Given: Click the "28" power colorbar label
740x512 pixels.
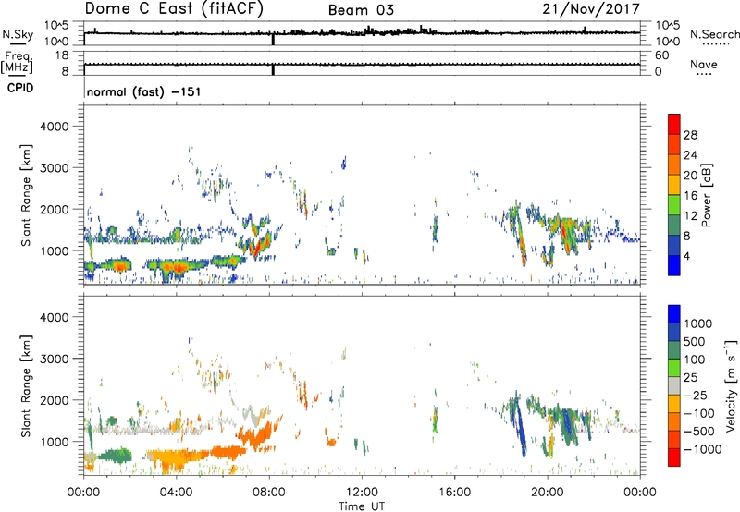Looking at the screenshot, I should click(690, 135).
